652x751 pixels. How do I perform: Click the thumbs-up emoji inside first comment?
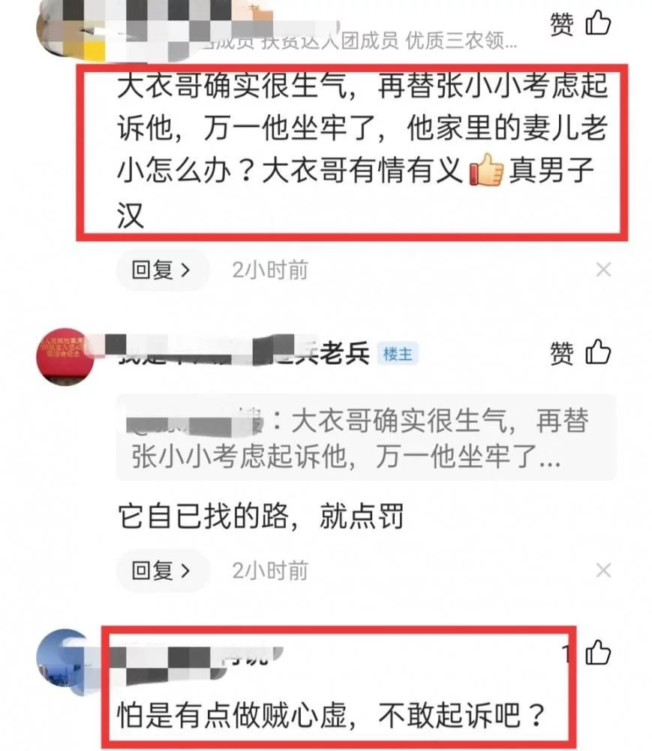pos(486,170)
